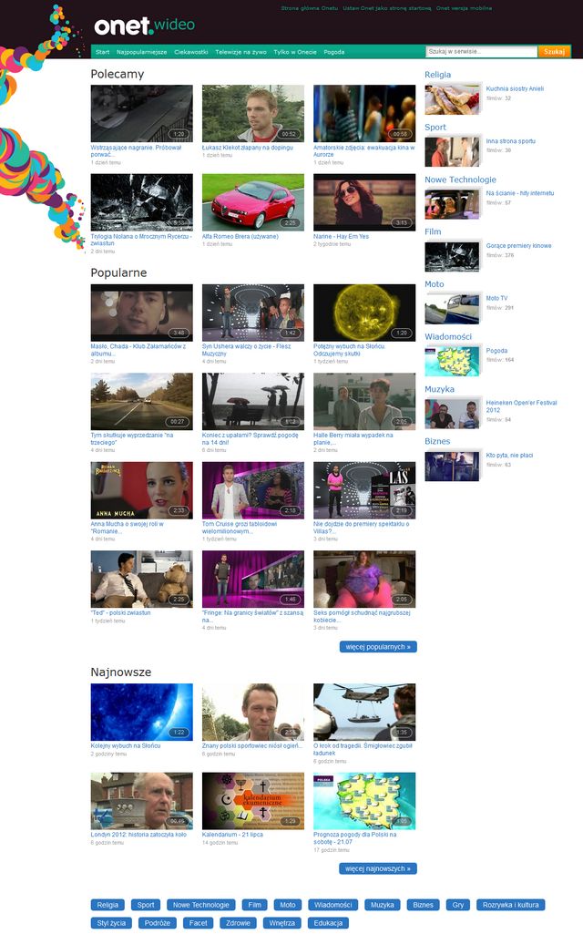Open the Zdrowie tag button

point(238,923)
